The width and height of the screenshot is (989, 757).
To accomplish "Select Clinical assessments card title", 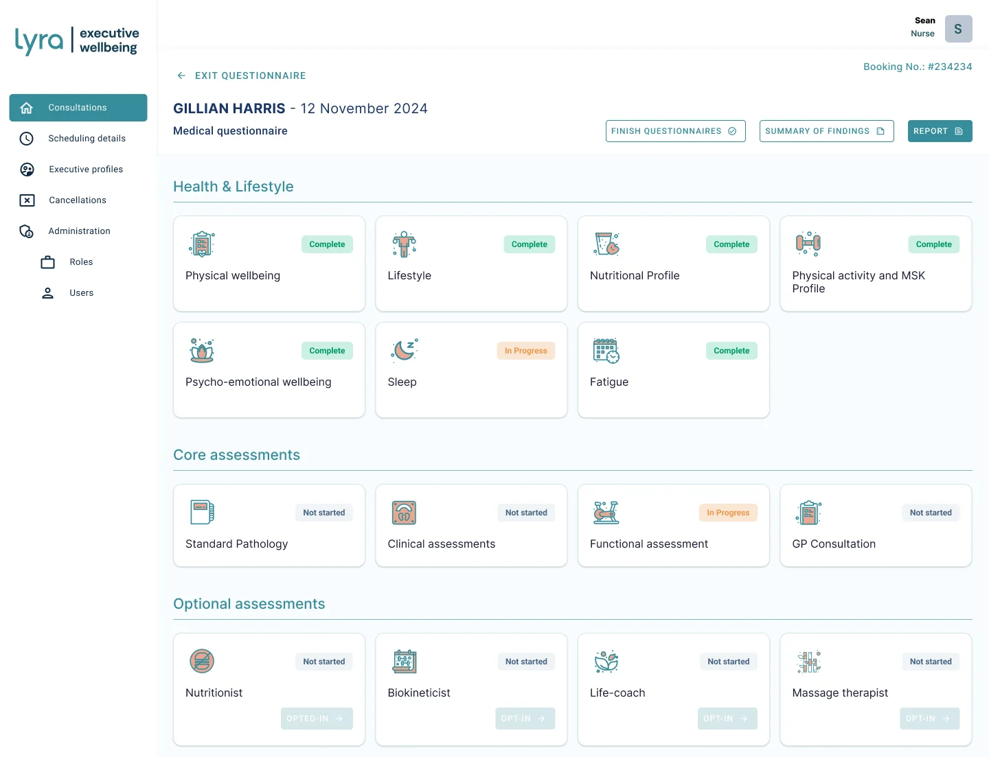I will pos(441,544).
